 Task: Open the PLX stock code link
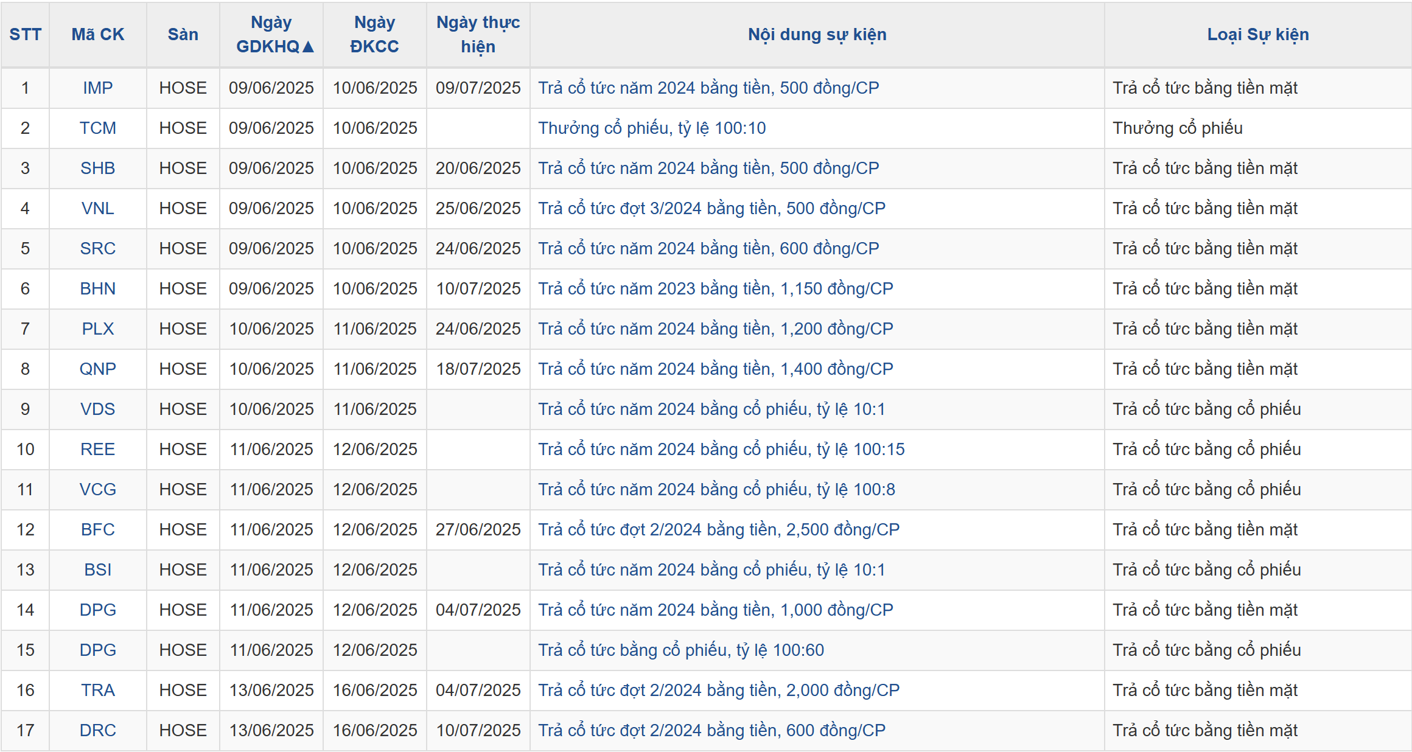[x=97, y=329]
